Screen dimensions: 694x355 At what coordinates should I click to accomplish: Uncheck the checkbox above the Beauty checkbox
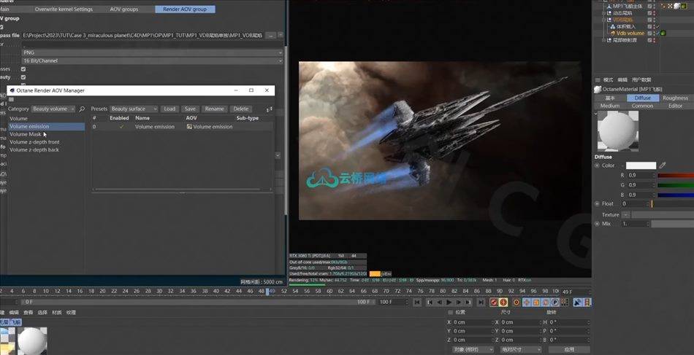[23, 69]
